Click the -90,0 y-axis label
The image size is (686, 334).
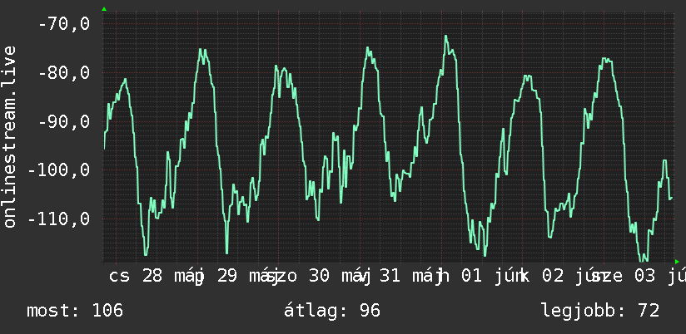tap(64, 121)
